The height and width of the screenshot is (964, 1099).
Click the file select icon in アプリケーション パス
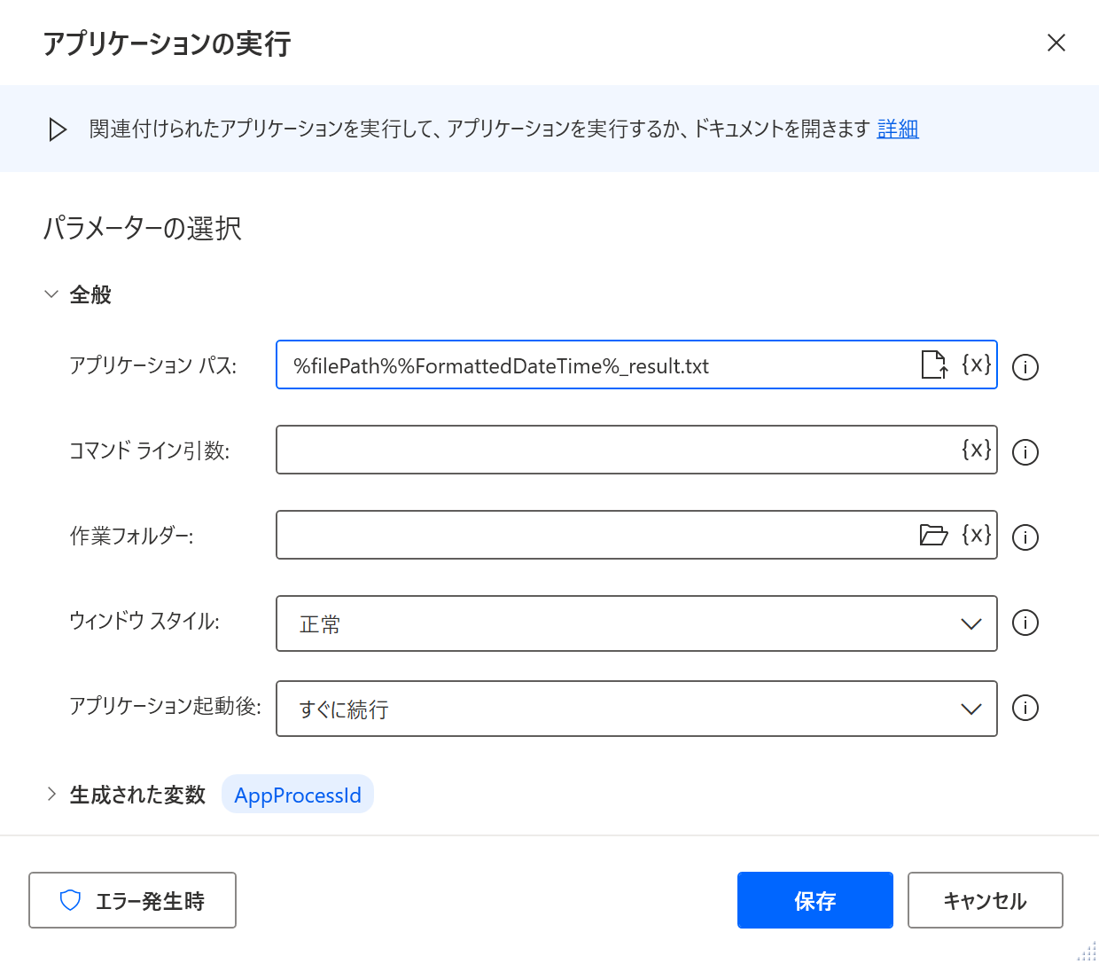click(934, 364)
